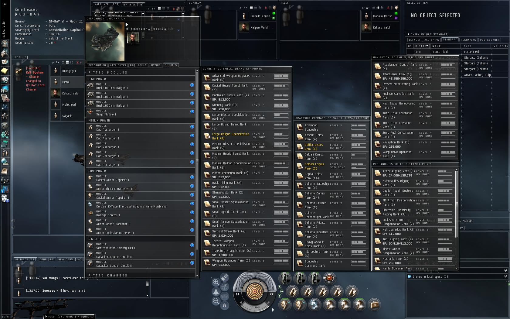510x319 pixels.
Task: Select Mullethead in Local member list
Action: pos(67,105)
